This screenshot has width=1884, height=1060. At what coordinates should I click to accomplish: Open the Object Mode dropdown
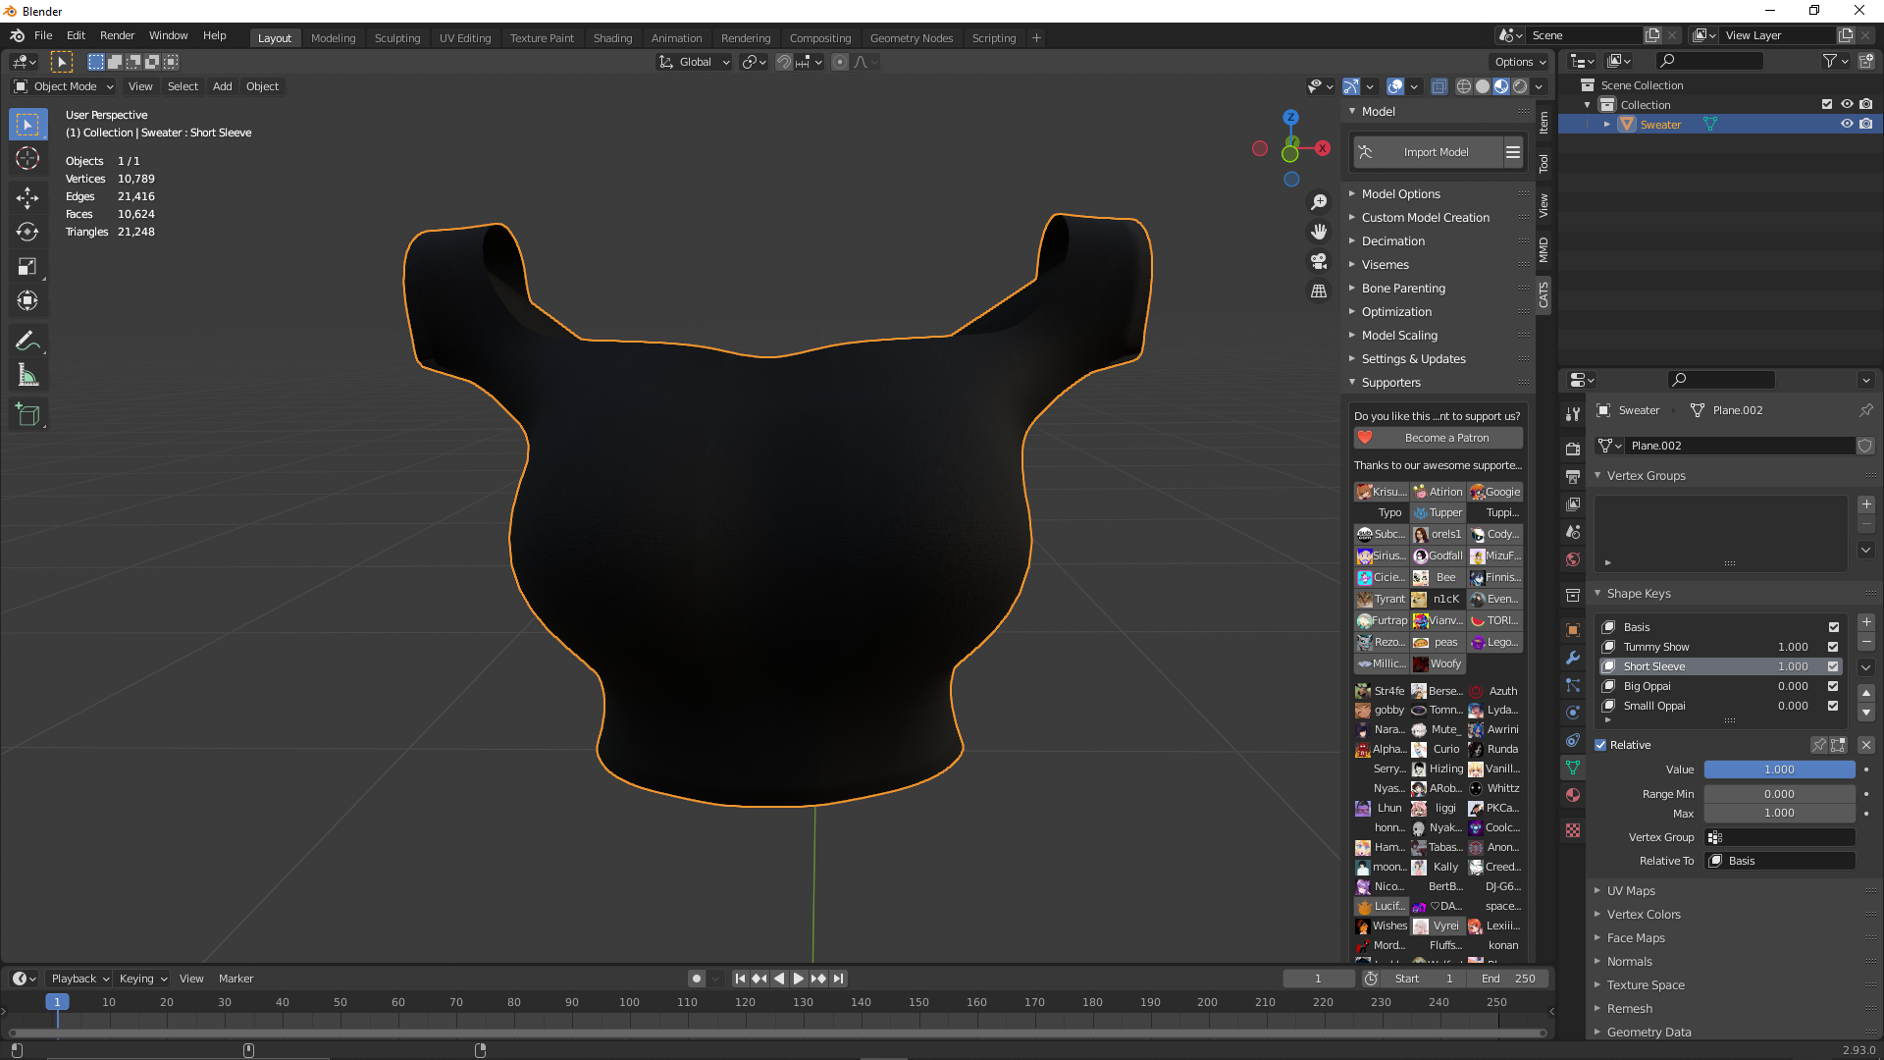pyautogui.click(x=64, y=86)
